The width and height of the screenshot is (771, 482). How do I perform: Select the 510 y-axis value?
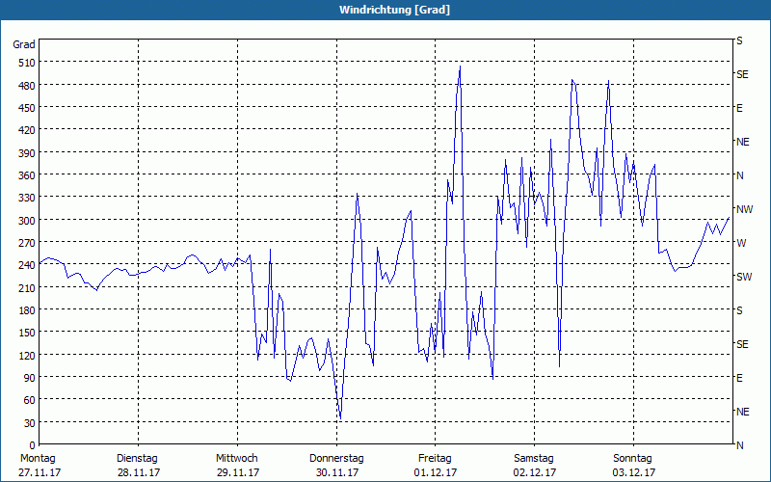27,63
